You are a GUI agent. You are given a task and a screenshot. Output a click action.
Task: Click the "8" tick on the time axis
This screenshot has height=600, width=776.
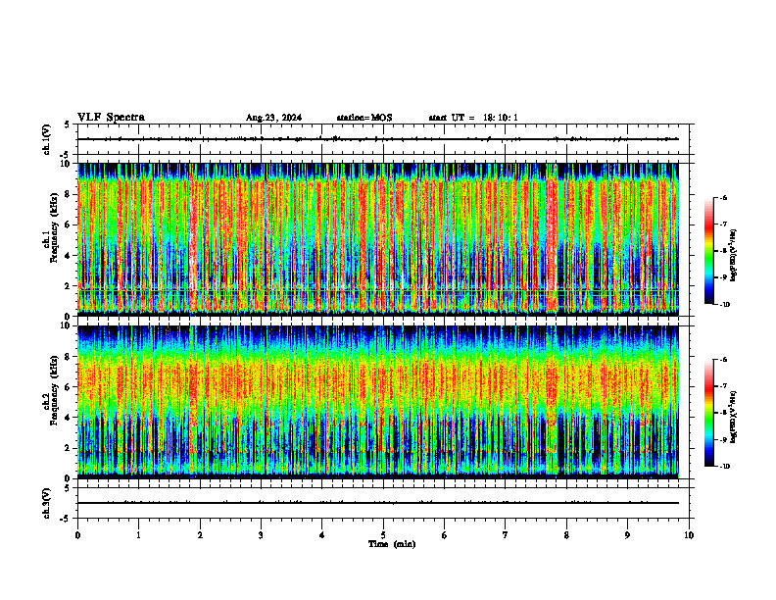[x=566, y=535]
